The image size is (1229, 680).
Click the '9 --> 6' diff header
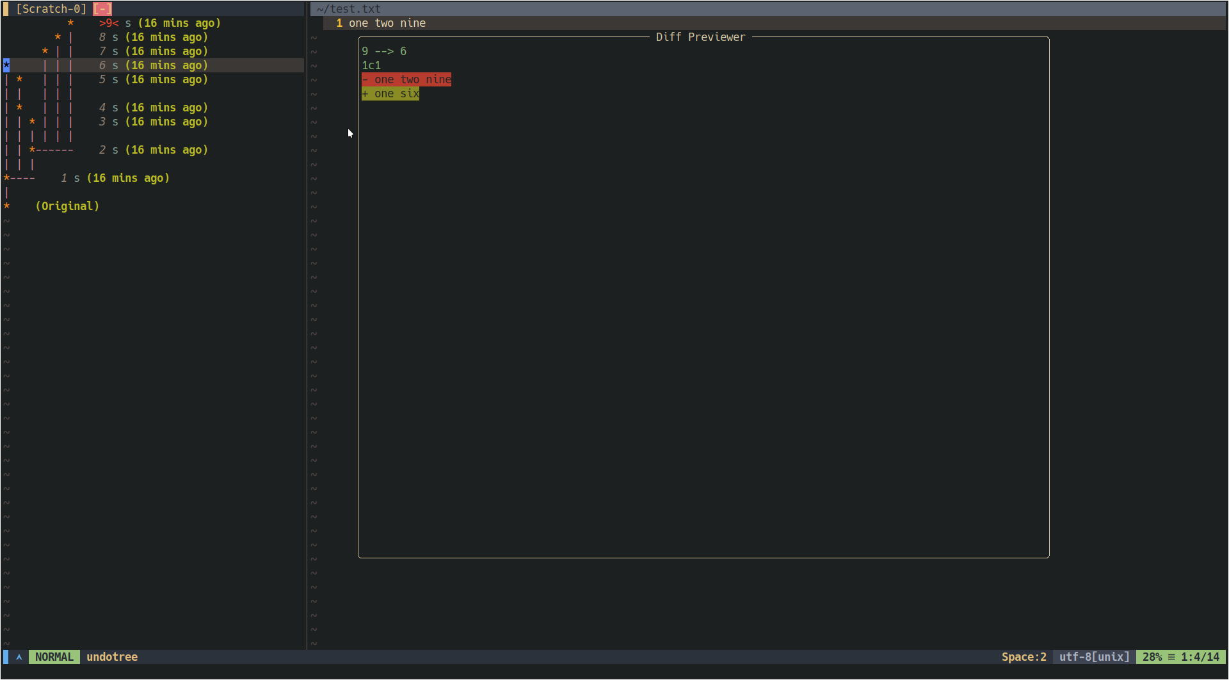384,51
